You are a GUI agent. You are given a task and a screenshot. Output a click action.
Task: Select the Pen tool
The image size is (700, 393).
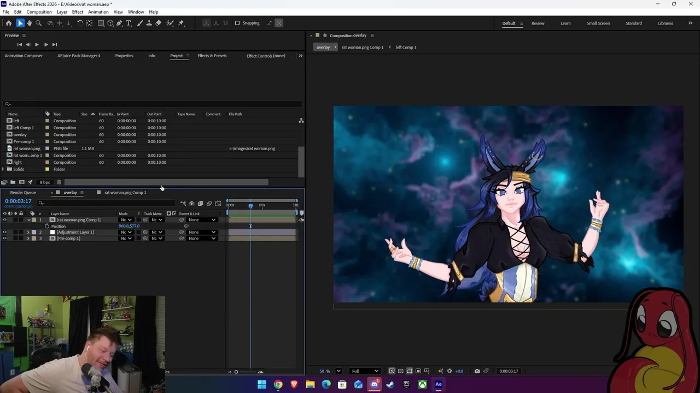coord(119,23)
